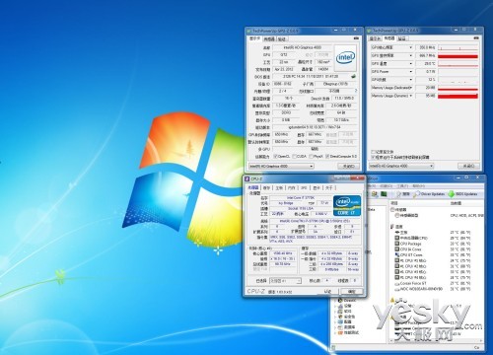Screen dimensions: 493x355
Task: Click the CPU-Z title bar icon
Action: pos(246,178)
